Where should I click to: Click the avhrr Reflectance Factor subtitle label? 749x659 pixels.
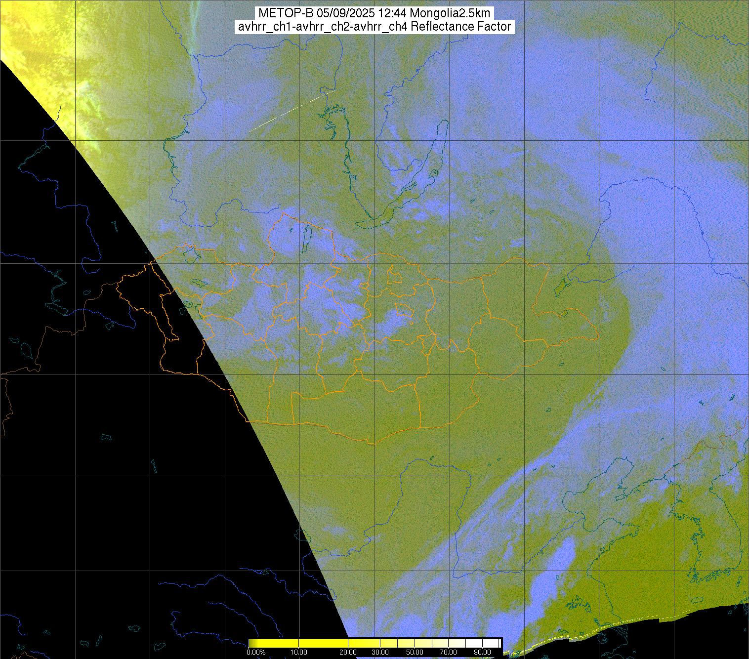click(374, 27)
